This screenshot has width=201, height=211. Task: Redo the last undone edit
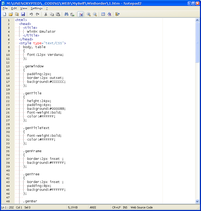(x=37, y=14)
